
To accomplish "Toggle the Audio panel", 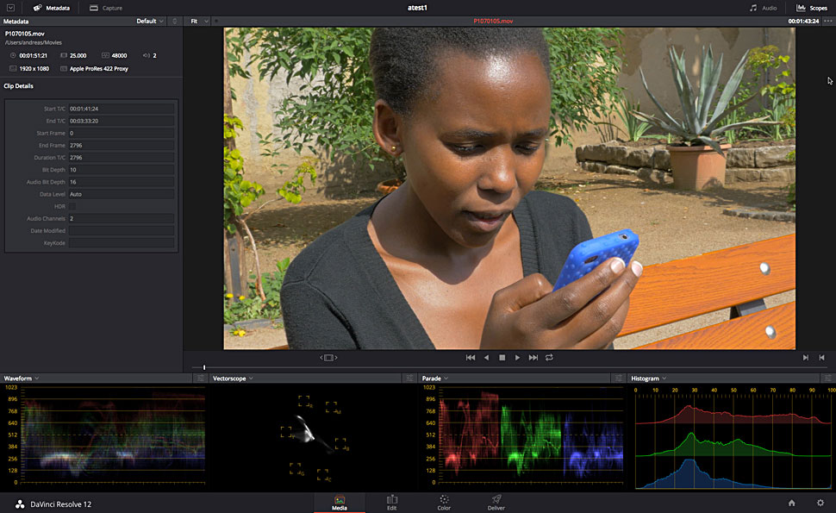I will click(x=764, y=8).
